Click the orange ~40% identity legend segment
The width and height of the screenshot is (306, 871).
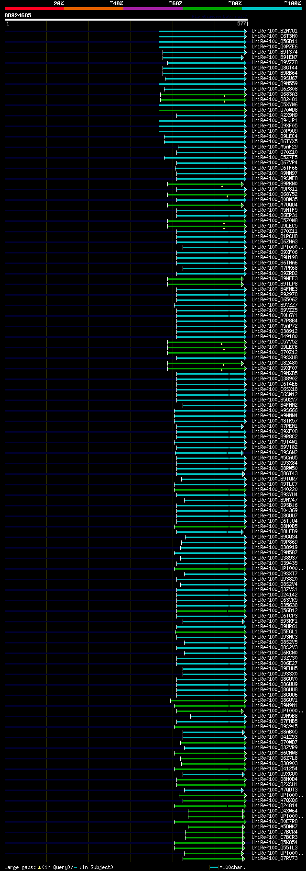point(94,9)
